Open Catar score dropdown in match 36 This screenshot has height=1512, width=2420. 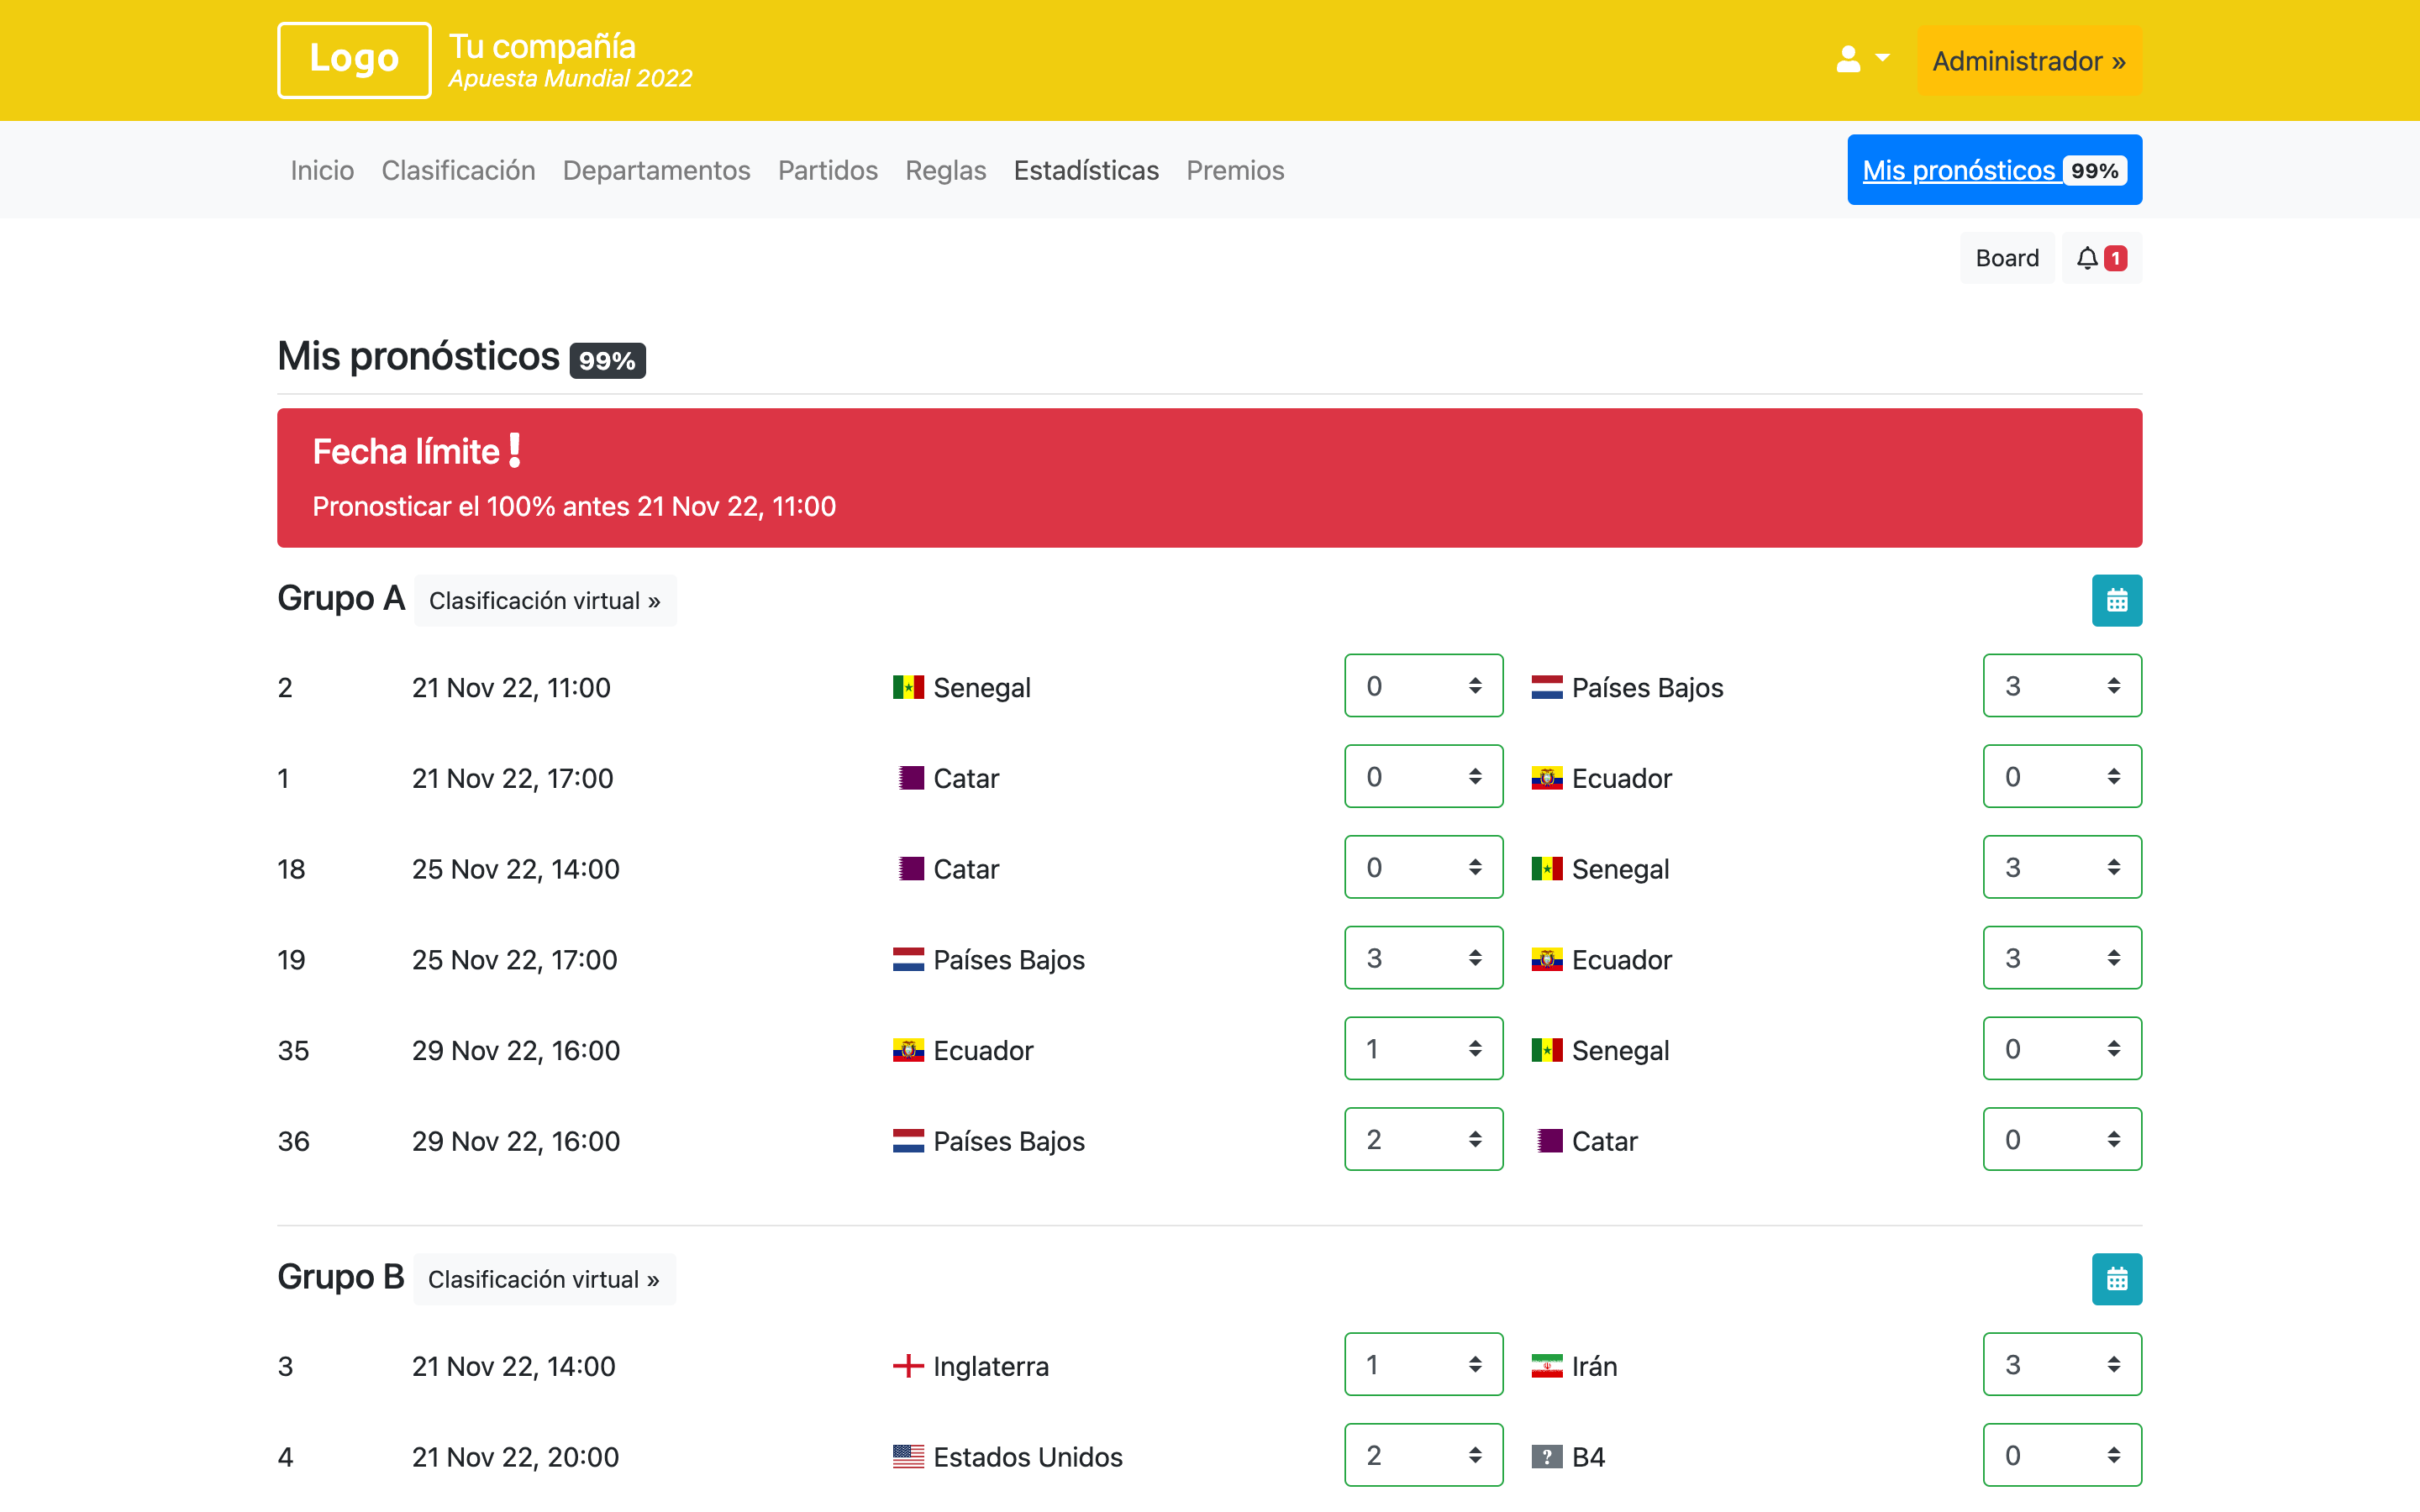point(2062,1139)
